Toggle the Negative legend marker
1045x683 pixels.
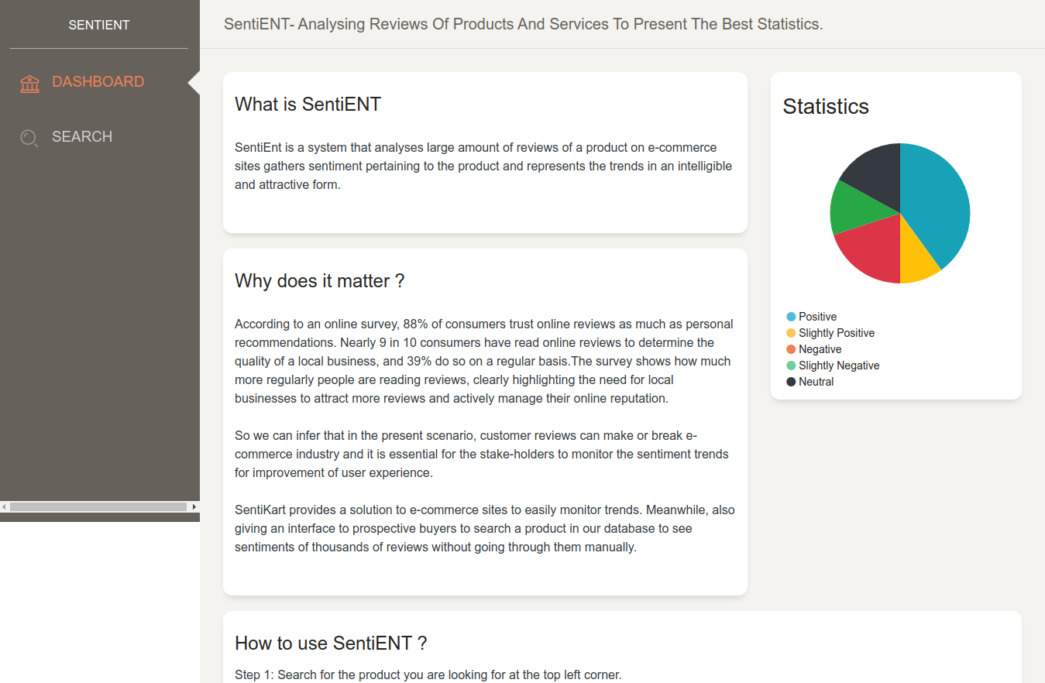click(791, 349)
